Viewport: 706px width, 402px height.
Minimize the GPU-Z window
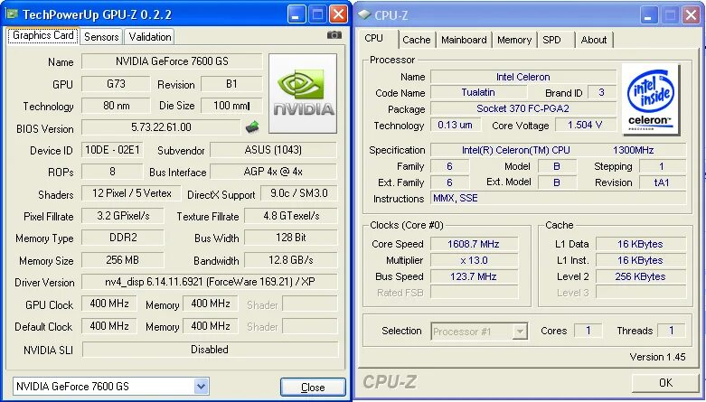tap(296, 14)
